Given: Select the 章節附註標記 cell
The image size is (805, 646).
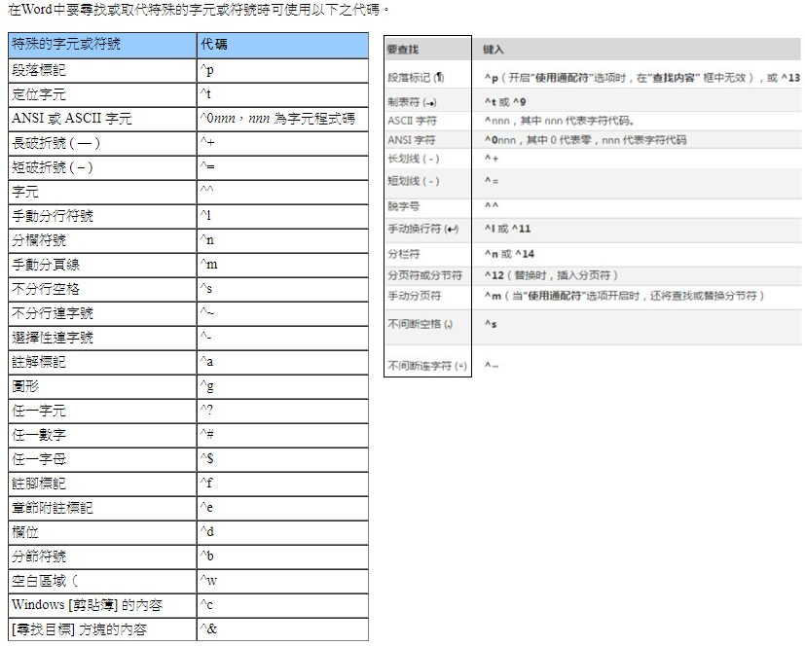Looking at the screenshot, I should (53, 508).
